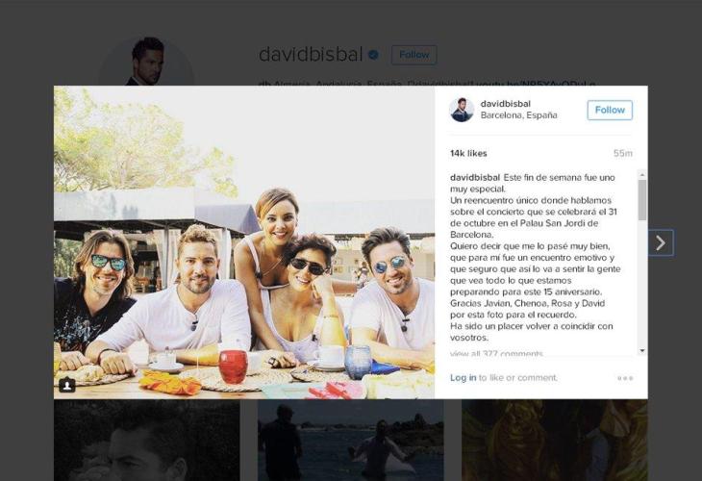Click the verified badge beside davidbisbal
This screenshot has height=481, width=702.
[x=373, y=55]
